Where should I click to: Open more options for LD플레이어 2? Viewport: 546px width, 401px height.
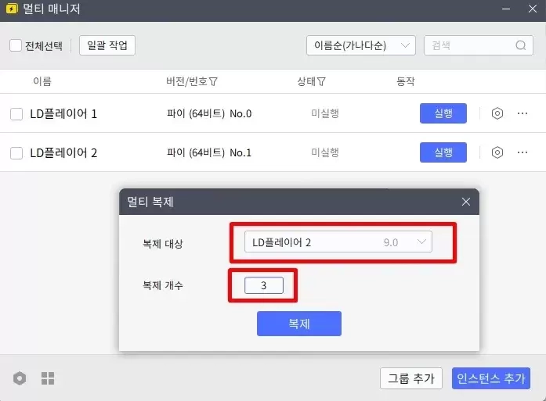[x=522, y=152]
